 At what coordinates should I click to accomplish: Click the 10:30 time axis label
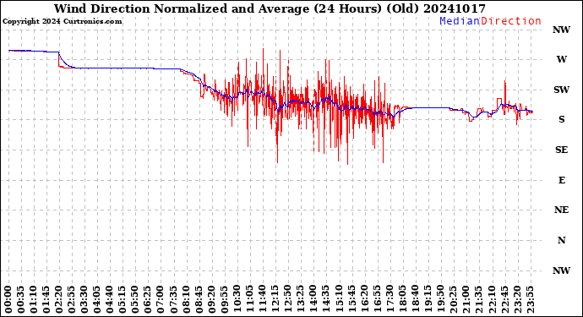pos(237,299)
